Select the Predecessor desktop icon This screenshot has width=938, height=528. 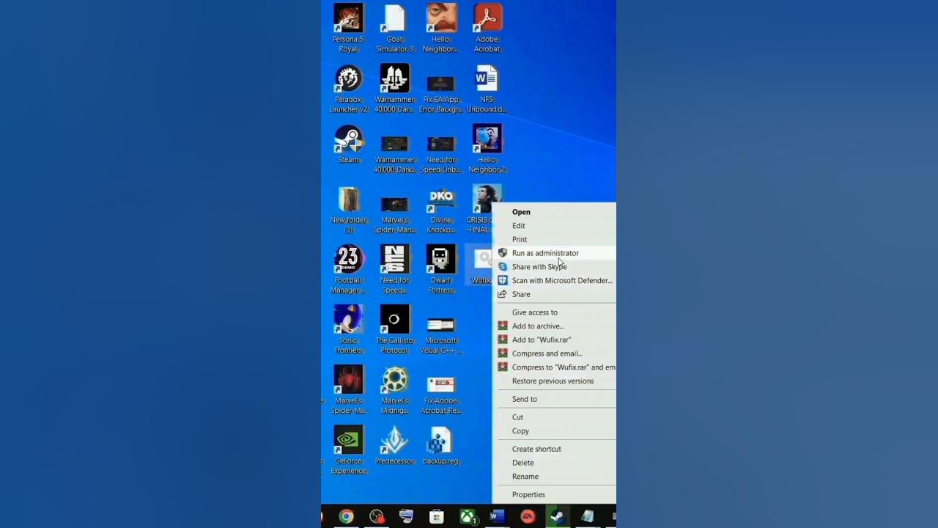click(x=394, y=446)
